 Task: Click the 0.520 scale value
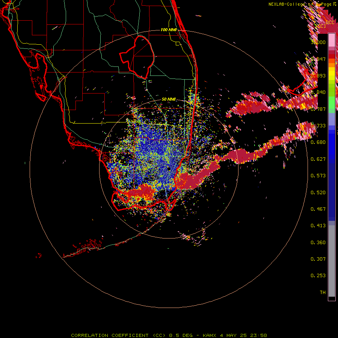[x=318, y=193]
